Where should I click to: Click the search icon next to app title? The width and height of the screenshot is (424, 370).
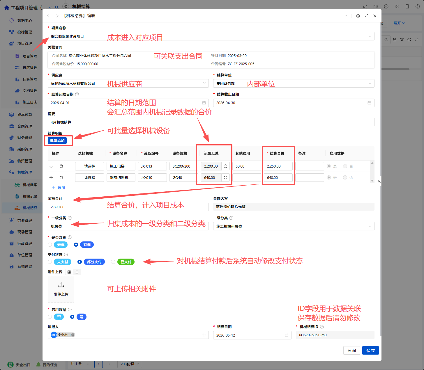[x=57, y=8]
